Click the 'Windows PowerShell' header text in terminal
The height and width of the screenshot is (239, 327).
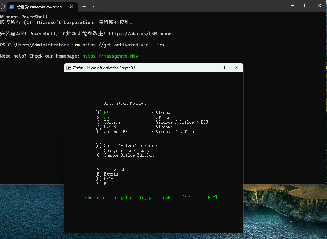coord(24,17)
